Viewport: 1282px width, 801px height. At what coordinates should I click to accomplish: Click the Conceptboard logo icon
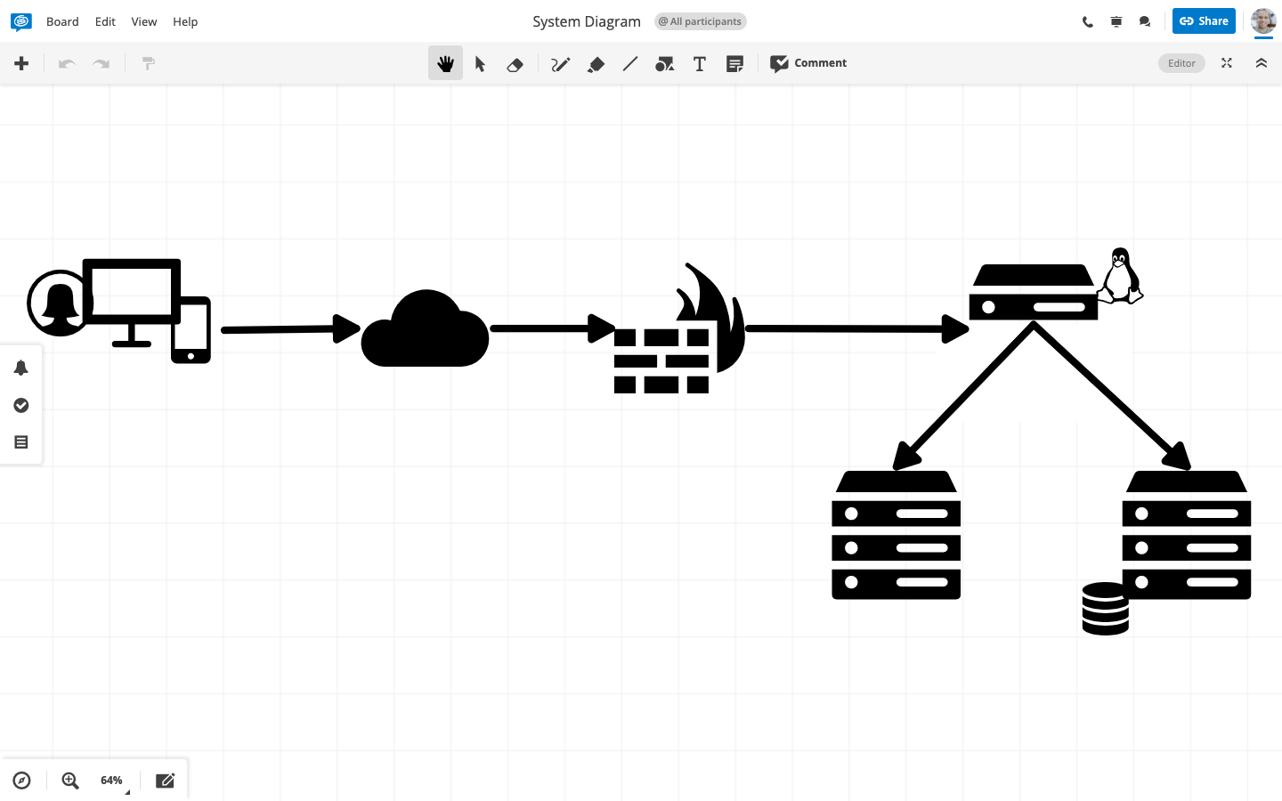pos(21,21)
